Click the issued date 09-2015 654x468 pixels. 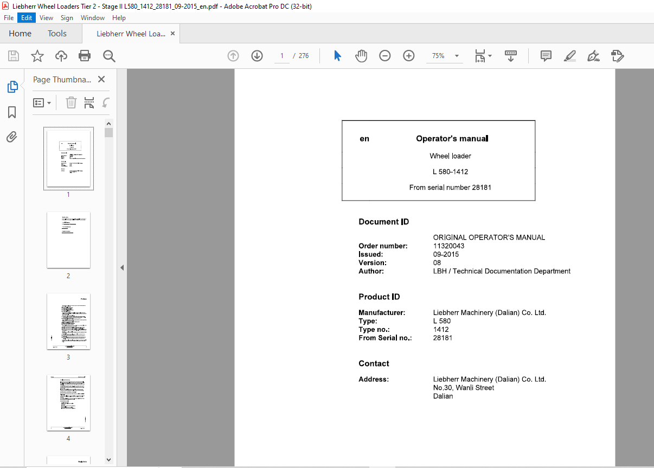click(446, 254)
